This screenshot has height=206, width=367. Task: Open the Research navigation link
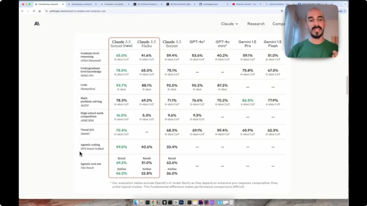pyautogui.click(x=256, y=24)
